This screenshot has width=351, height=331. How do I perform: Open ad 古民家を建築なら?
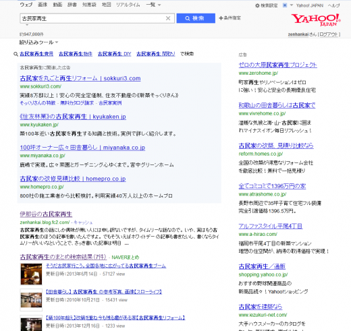(261, 307)
